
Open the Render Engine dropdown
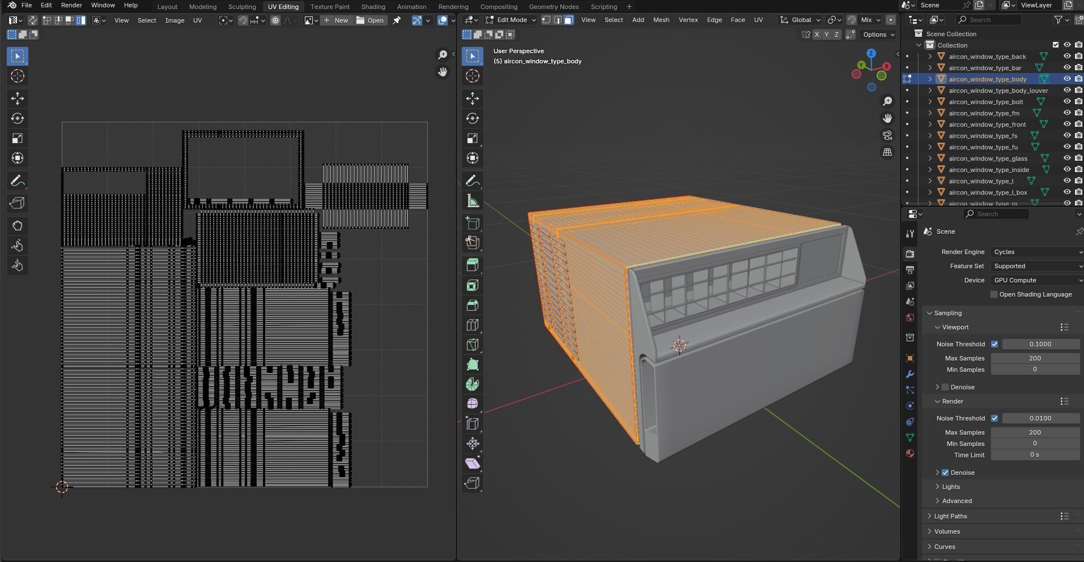(1037, 252)
